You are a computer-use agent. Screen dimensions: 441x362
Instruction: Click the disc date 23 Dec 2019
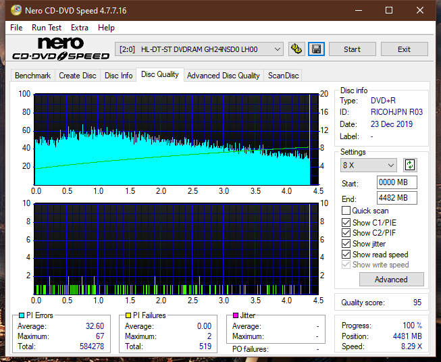coord(392,124)
